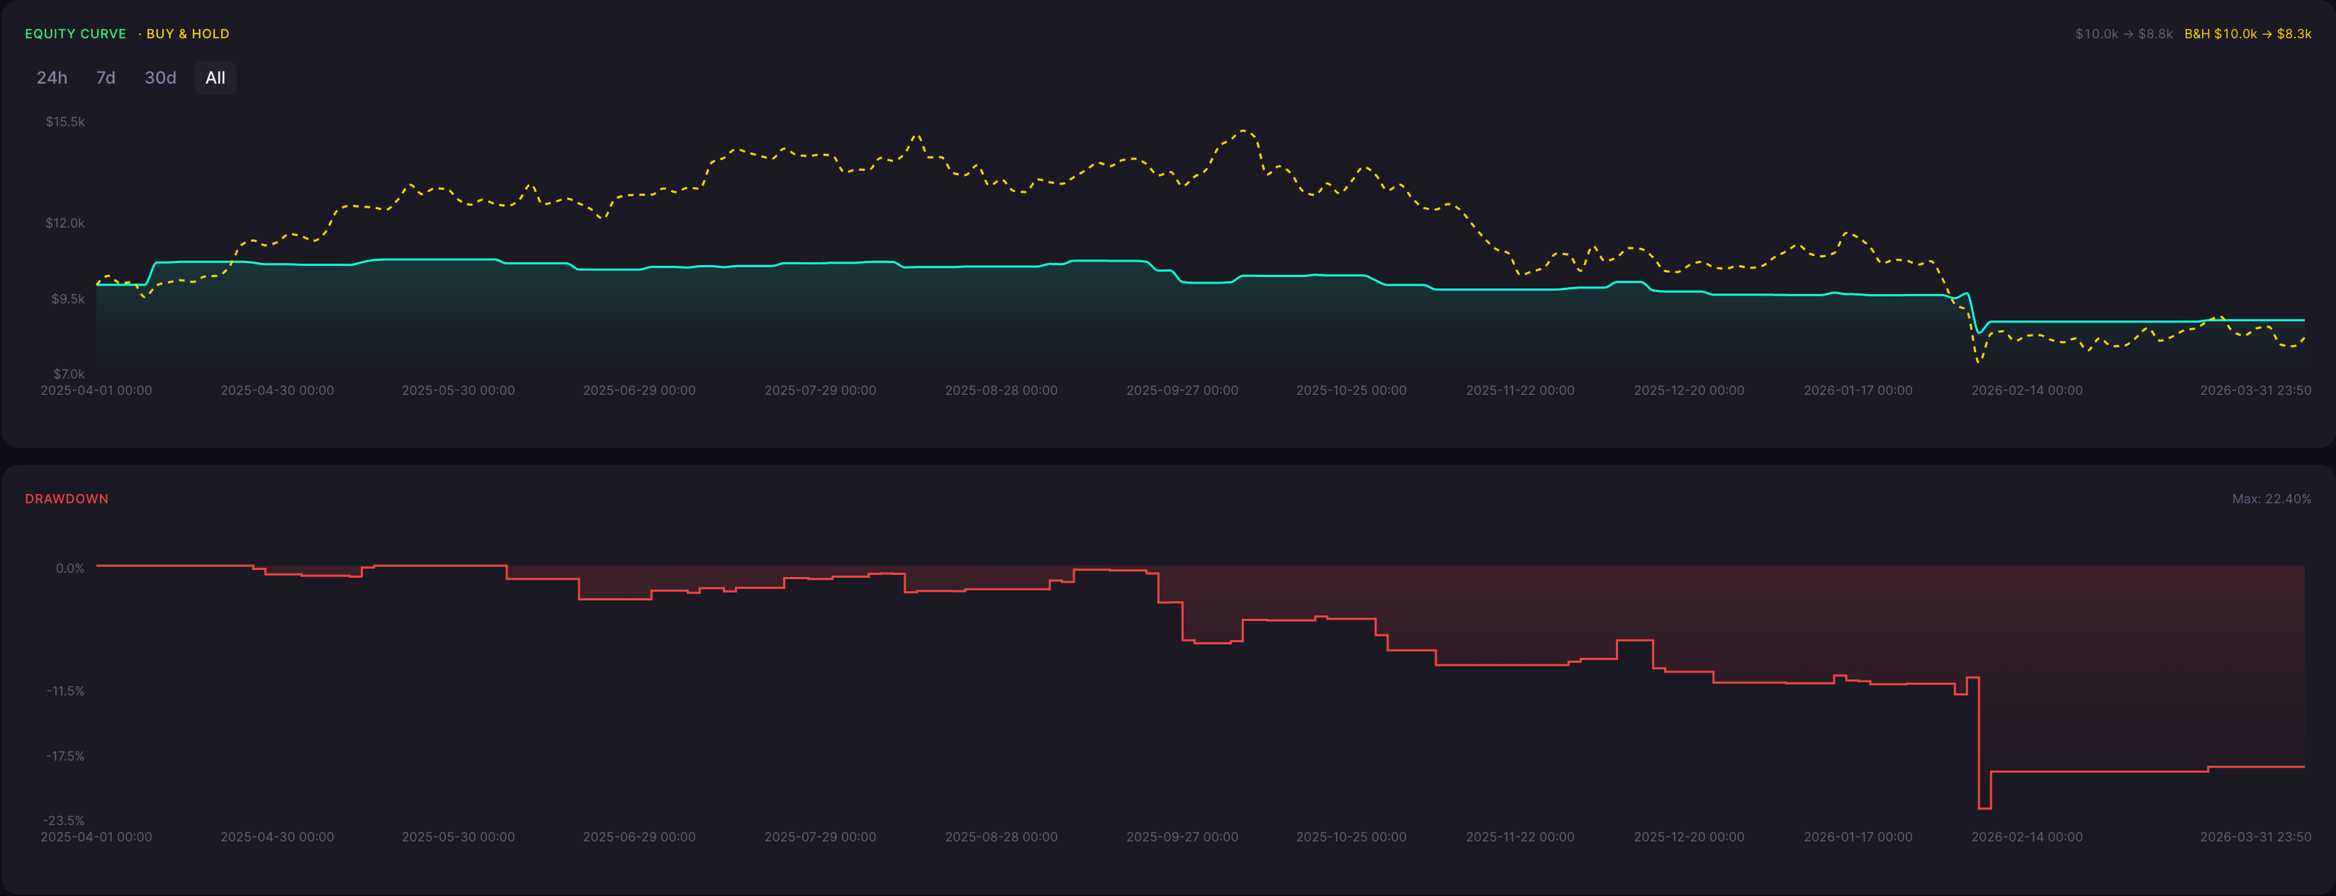Click the -17.5% drawdown axis label
Viewport: 2336px width, 896px height.
click(65, 756)
